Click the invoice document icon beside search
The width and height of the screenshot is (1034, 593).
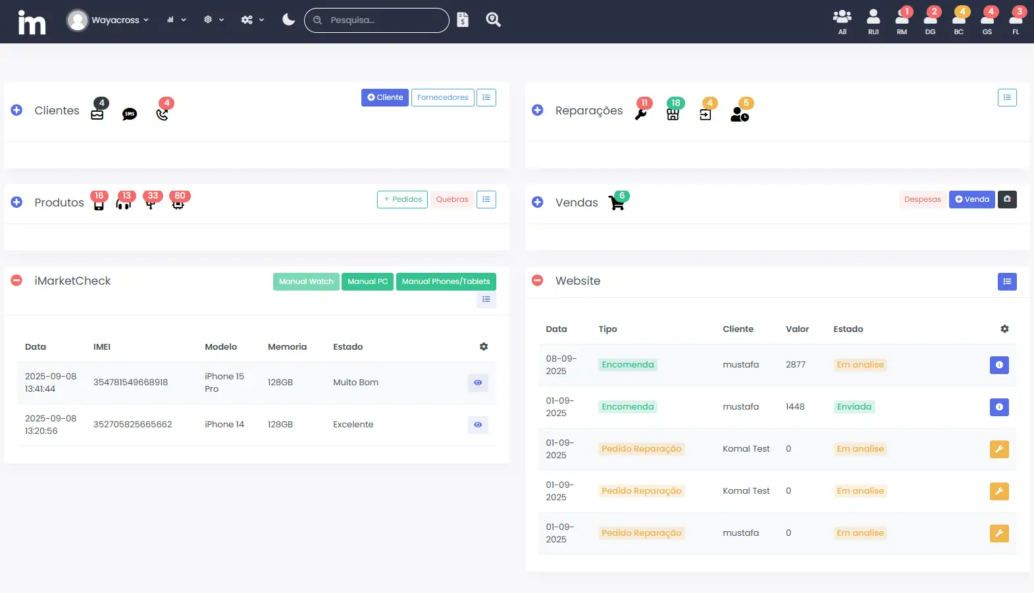[463, 20]
